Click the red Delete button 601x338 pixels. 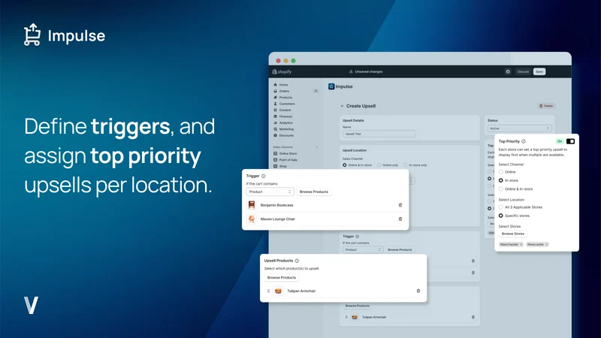click(x=546, y=106)
